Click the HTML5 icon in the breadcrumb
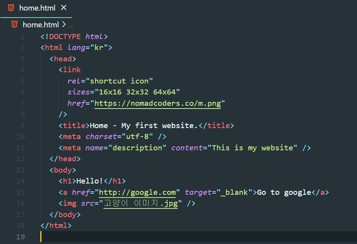 [x=14, y=24]
